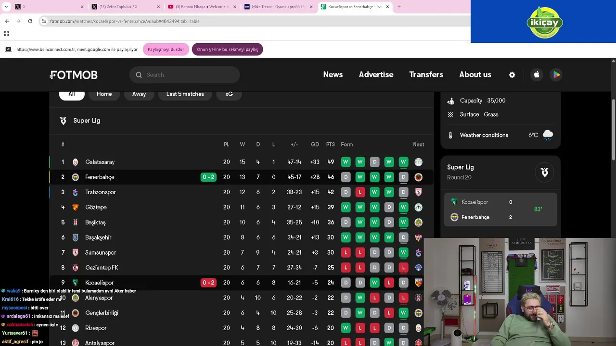Screen dimensions: 616x346
Task: Open Alanyaspor team link in table
Action: [99, 298]
